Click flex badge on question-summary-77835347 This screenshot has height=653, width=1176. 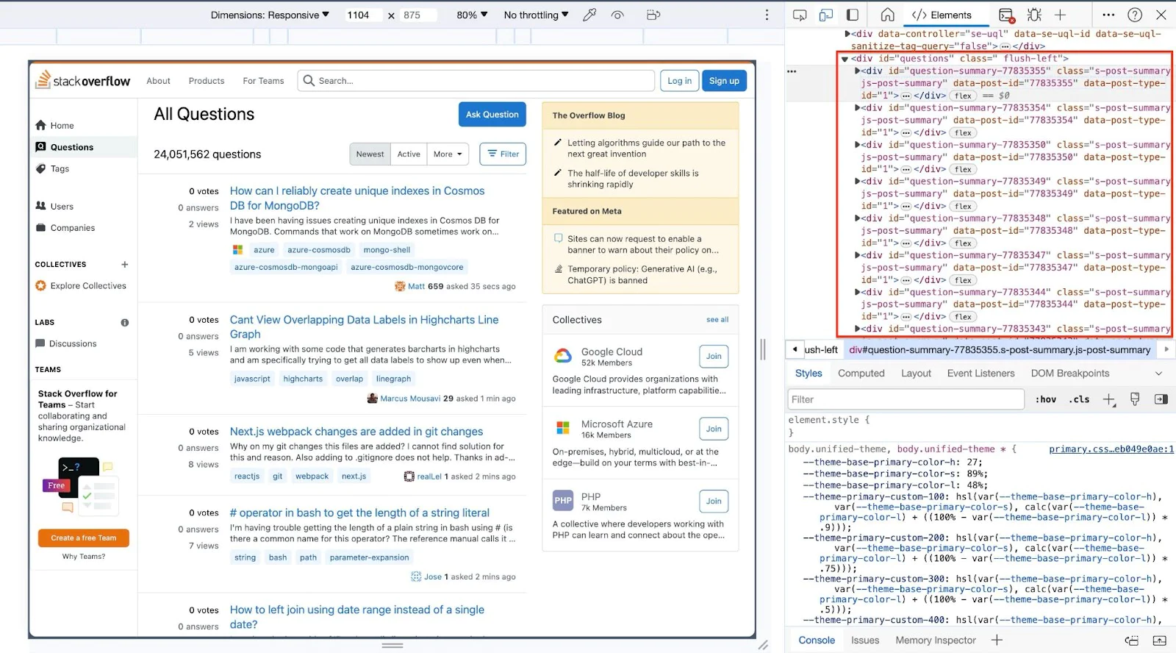click(x=963, y=280)
